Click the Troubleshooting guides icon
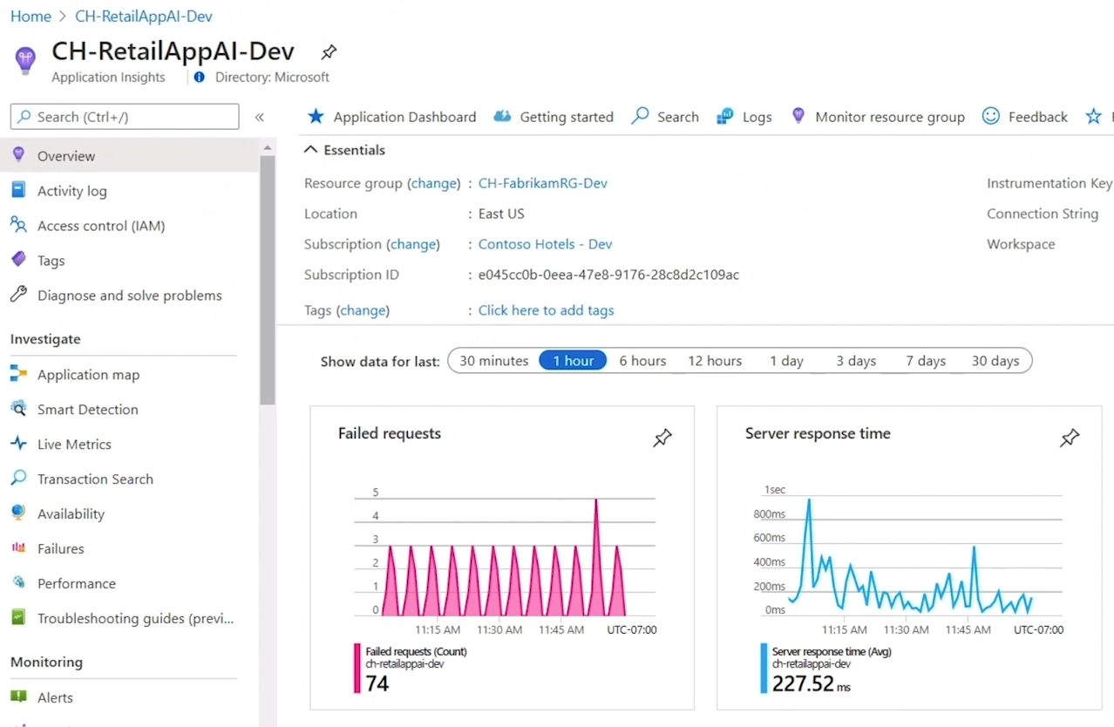1114x727 pixels. click(18, 618)
